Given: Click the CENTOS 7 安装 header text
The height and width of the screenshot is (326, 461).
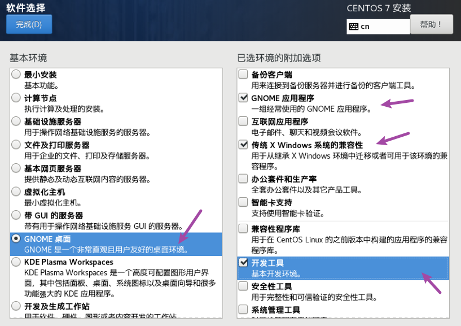Looking at the screenshot, I should click(x=379, y=8).
